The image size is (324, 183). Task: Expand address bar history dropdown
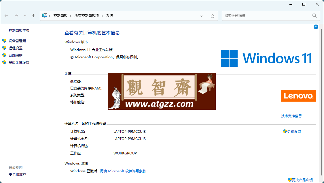click(202, 16)
